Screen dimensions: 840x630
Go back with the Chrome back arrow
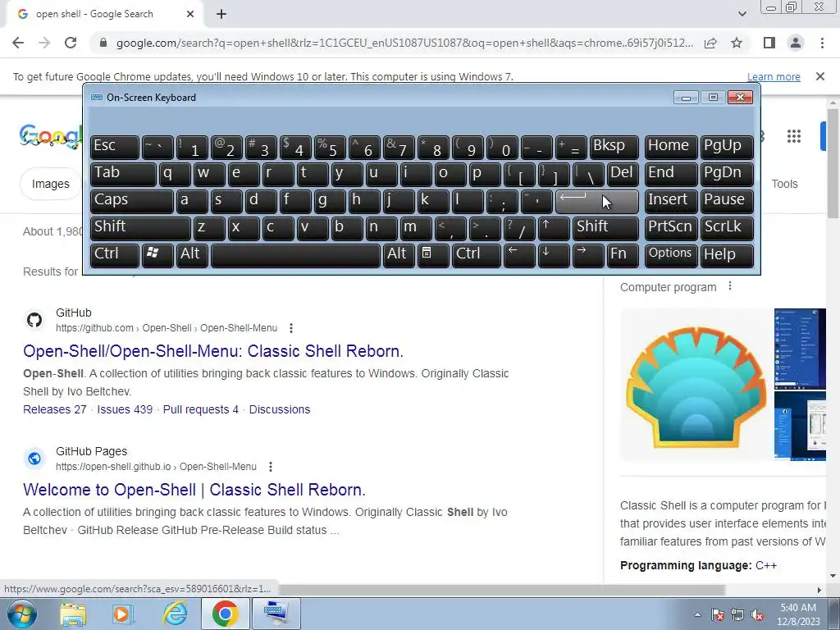[18, 43]
